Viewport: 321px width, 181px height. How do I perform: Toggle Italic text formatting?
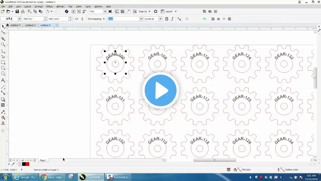pos(172,19)
